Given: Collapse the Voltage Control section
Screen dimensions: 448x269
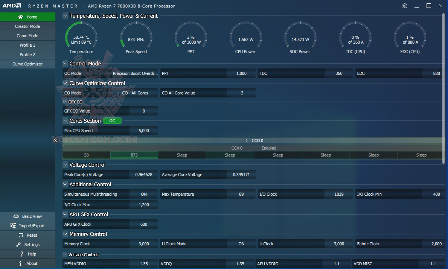Looking at the screenshot, I should (x=65, y=165).
